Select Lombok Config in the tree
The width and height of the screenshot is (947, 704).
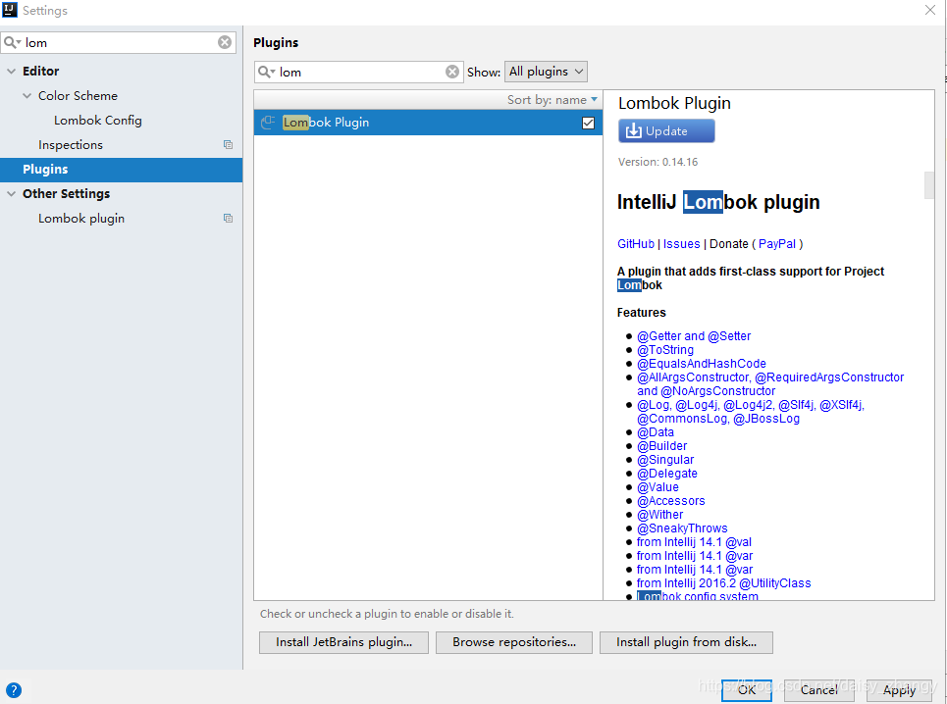point(98,120)
